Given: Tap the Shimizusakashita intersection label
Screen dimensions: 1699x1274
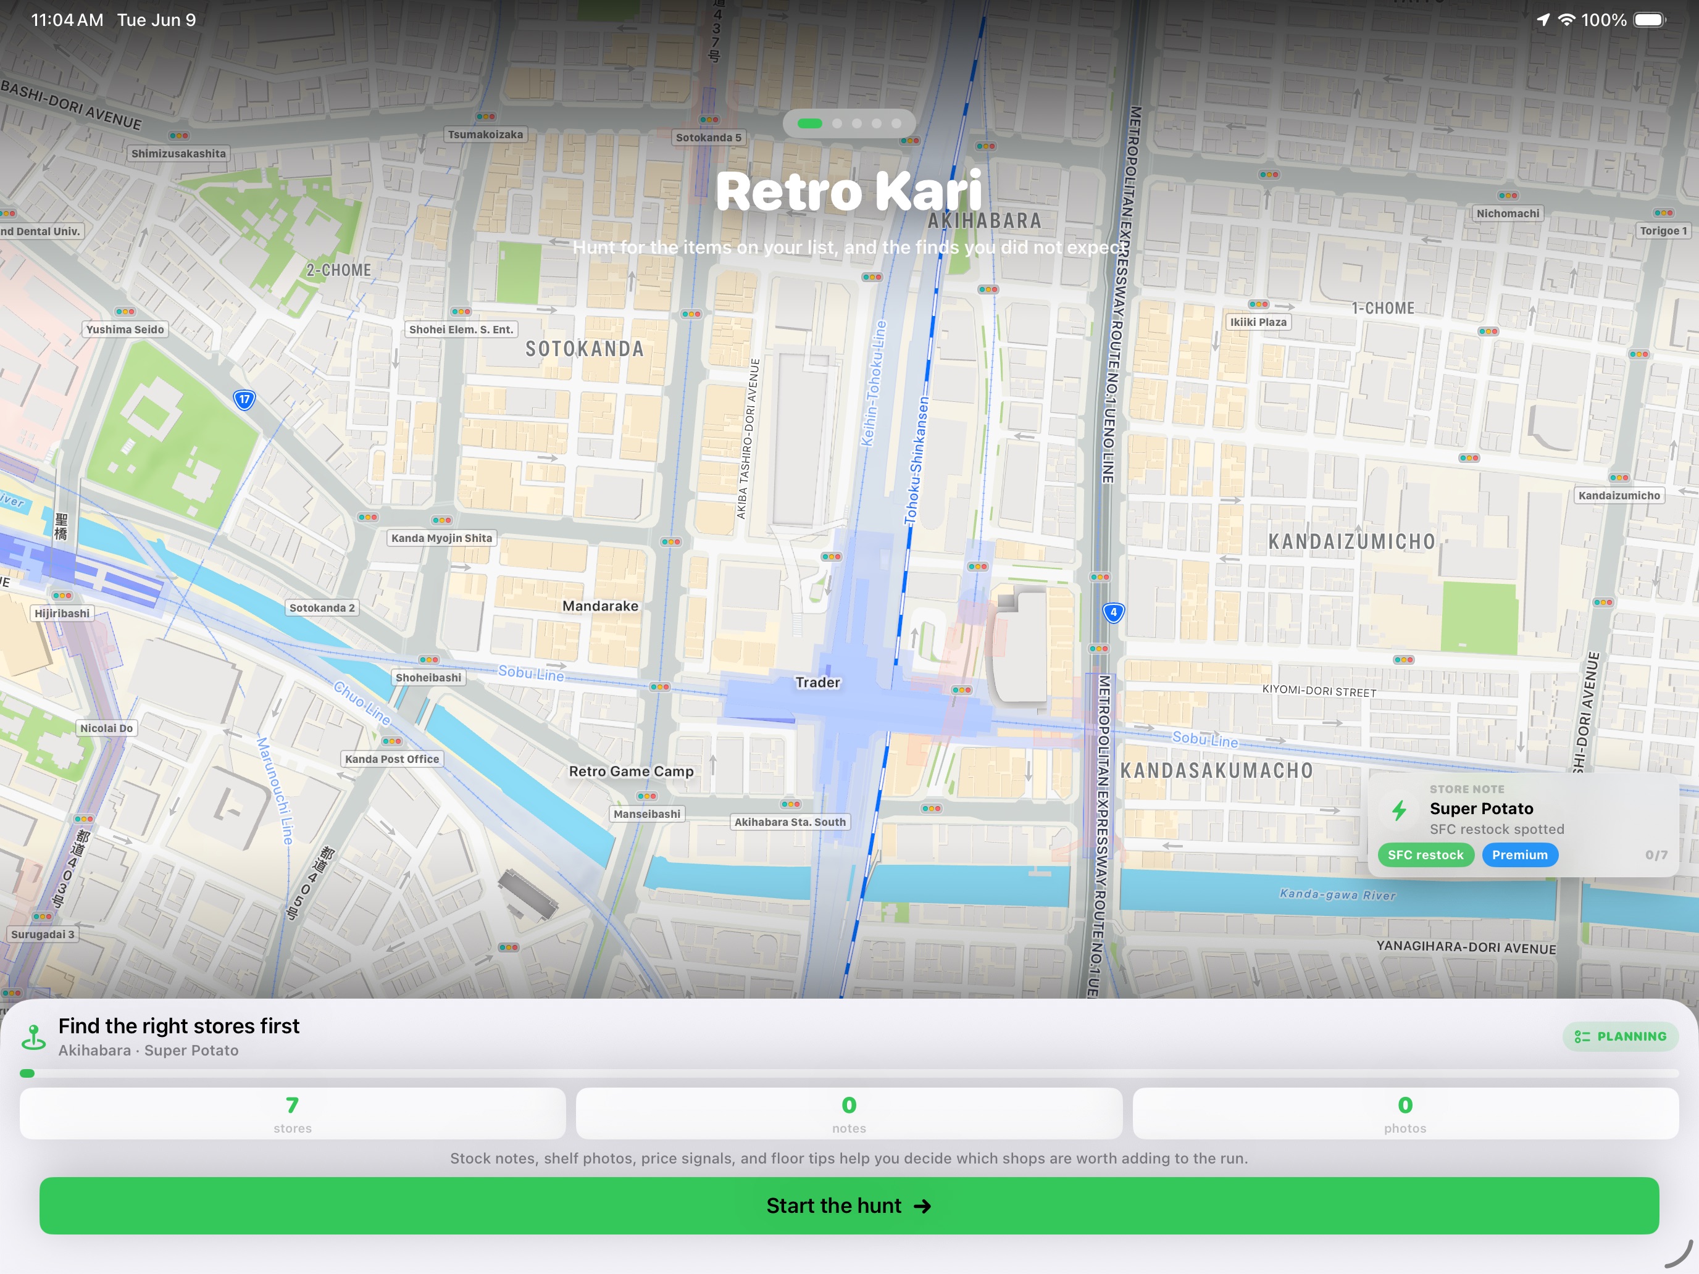Looking at the screenshot, I should point(178,154).
